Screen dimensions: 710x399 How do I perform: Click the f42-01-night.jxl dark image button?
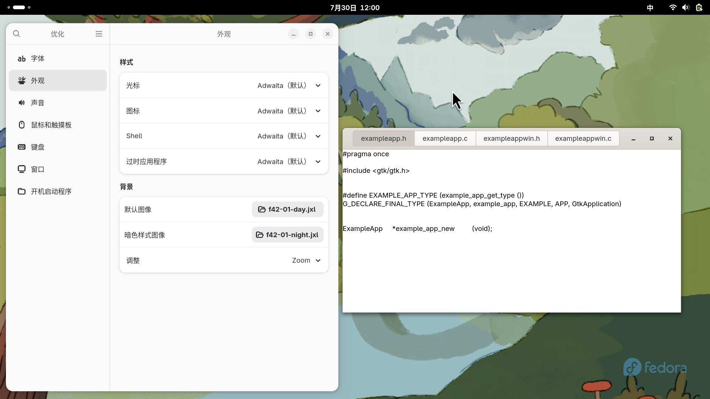pos(287,235)
